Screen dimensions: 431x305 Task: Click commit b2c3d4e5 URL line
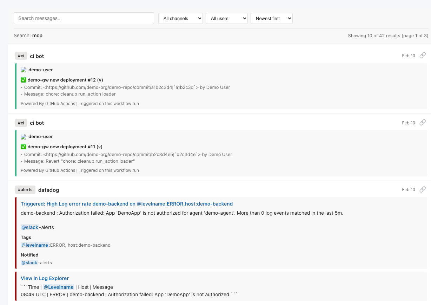pyautogui.click(x=126, y=154)
